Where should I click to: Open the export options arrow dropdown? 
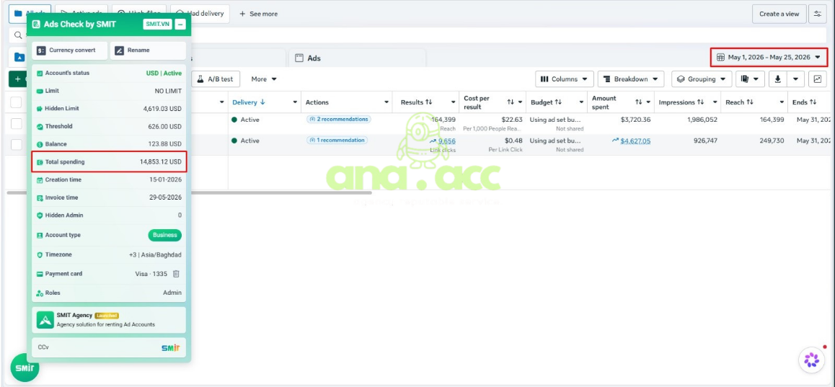click(x=795, y=79)
